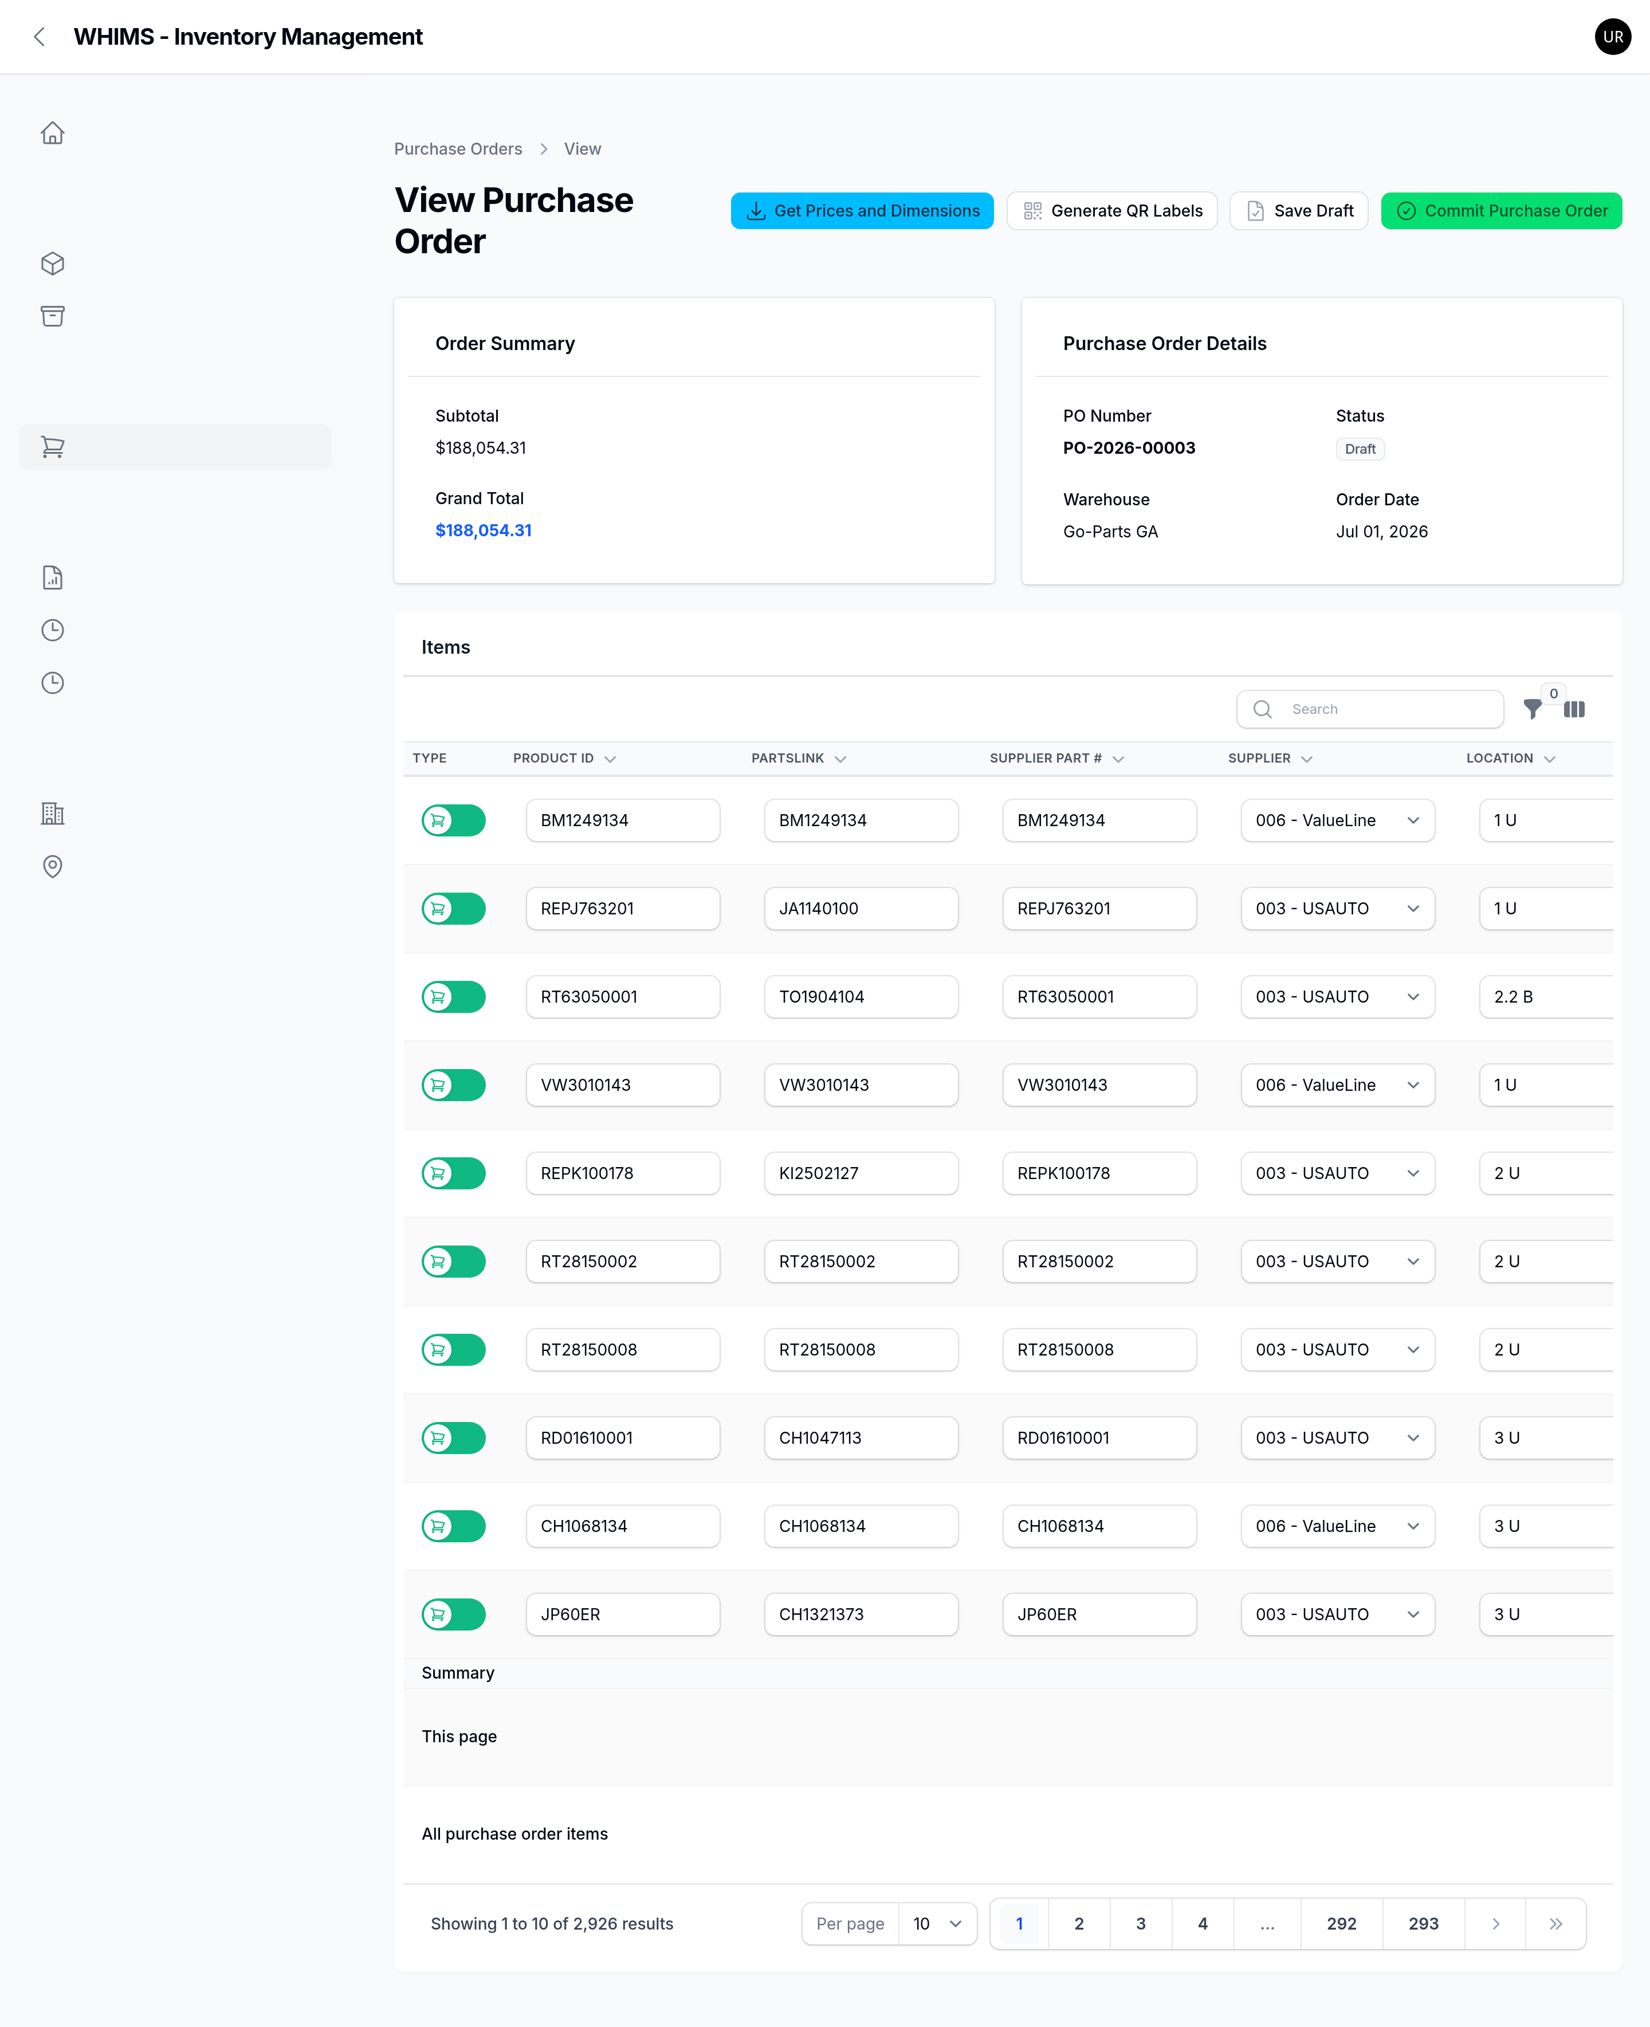This screenshot has height=2027, width=1650.
Task: Edit Partslink field containing TO1904104
Action: point(861,997)
